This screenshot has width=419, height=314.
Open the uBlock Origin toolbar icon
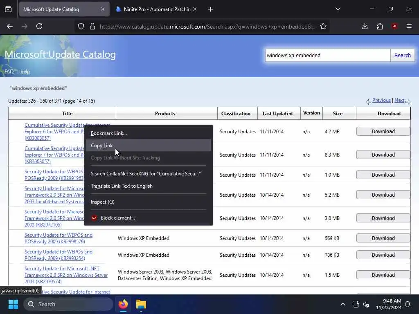(x=394, y=26)
